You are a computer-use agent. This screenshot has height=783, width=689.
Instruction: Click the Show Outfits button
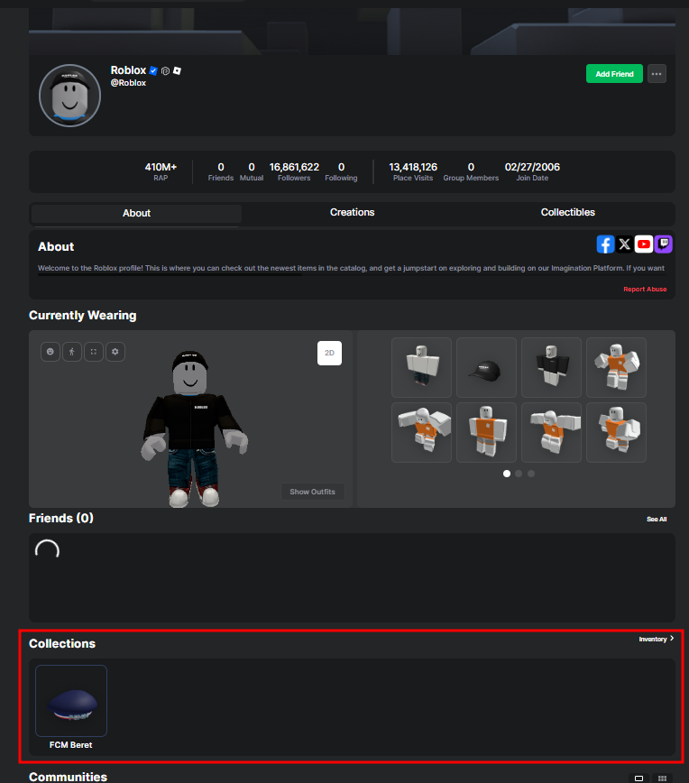coord(313,492)
